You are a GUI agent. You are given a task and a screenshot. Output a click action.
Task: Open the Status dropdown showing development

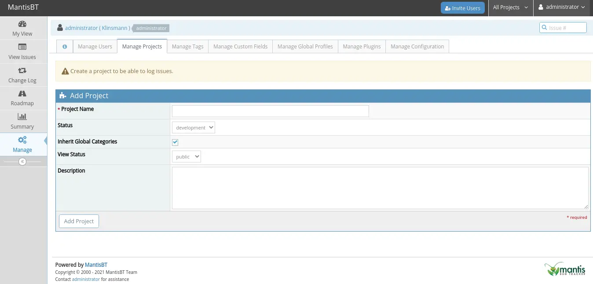tap(193, 127)
